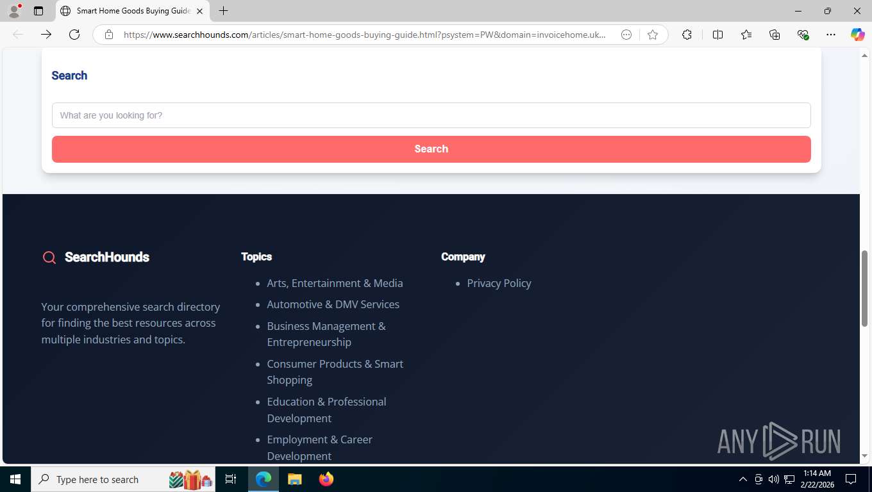Open the clock and date
Image resolution: width=872 pixels, height=492 pixels.
point(816,479)
